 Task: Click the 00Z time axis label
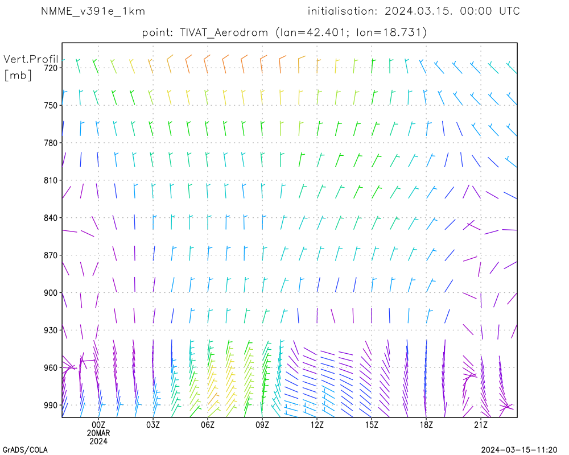(98, 425)
